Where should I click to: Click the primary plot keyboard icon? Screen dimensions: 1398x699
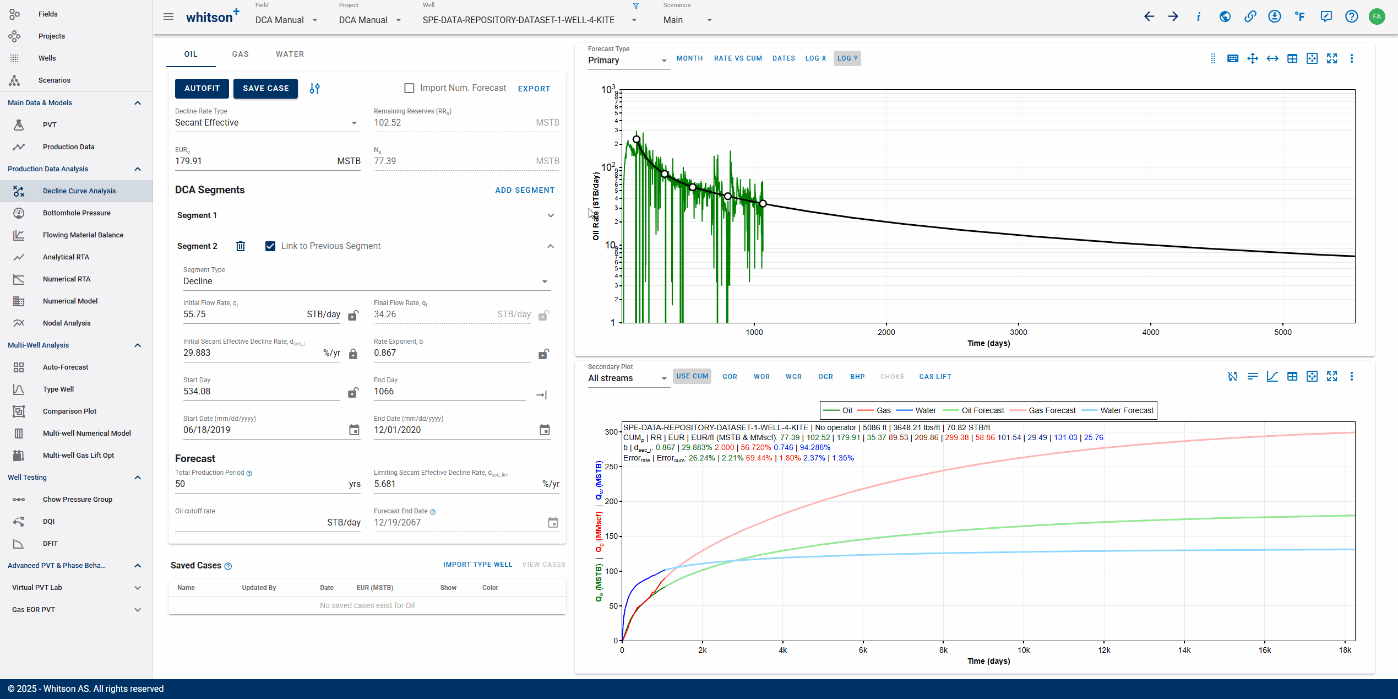coord(1233,58)
